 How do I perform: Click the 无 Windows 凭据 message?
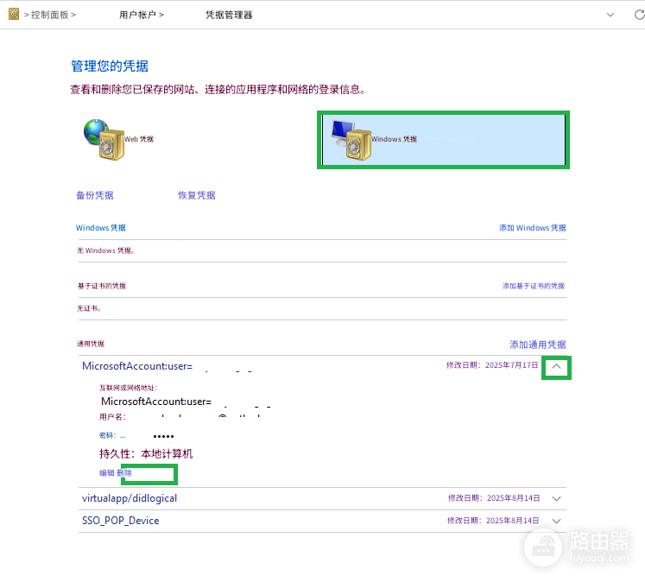(x=105, y=250)
